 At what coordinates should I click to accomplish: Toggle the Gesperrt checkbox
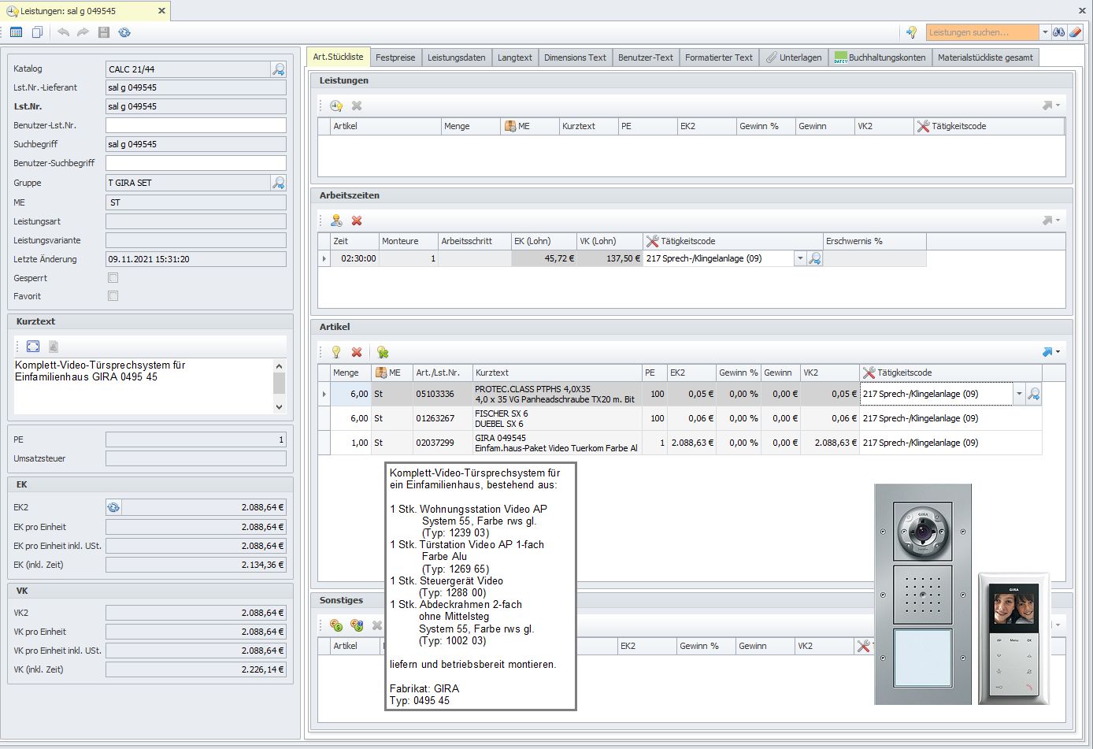(x=113, y=278)
